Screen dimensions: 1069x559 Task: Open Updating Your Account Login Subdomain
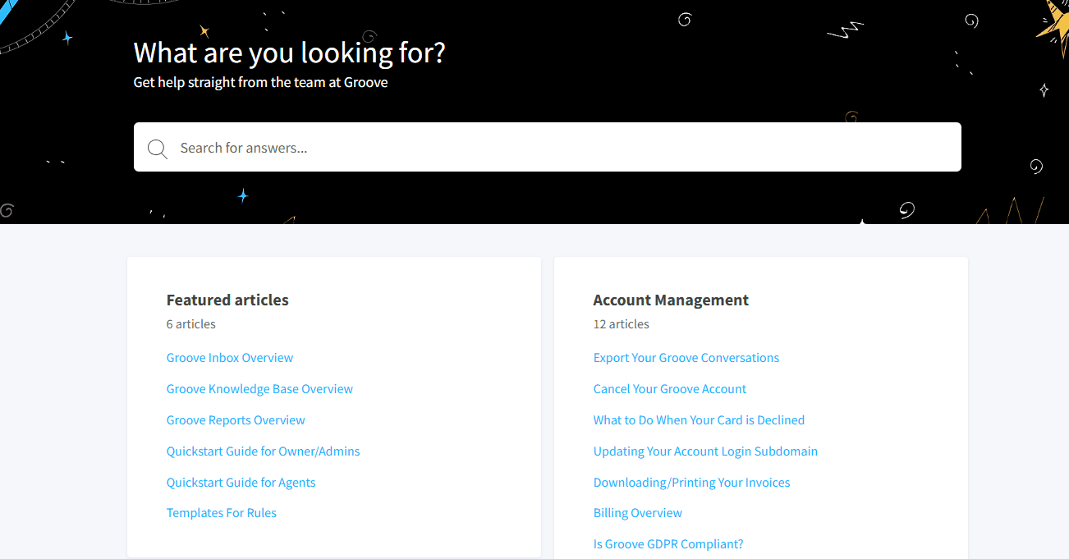pyautogui.click(x=705, y=451)
